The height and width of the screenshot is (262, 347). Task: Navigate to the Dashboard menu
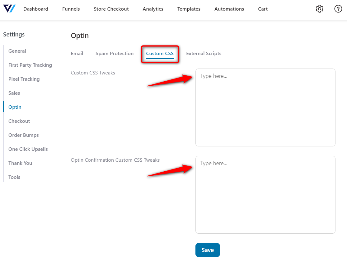[x=35, y=9]
